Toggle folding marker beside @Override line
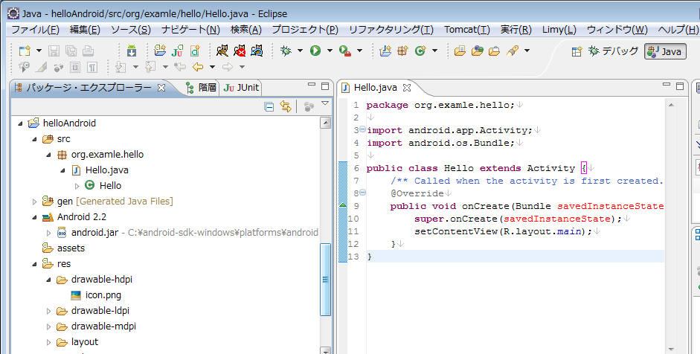This screenshot has height=354, width=700. pyautogui.click(x=362, y=193)
